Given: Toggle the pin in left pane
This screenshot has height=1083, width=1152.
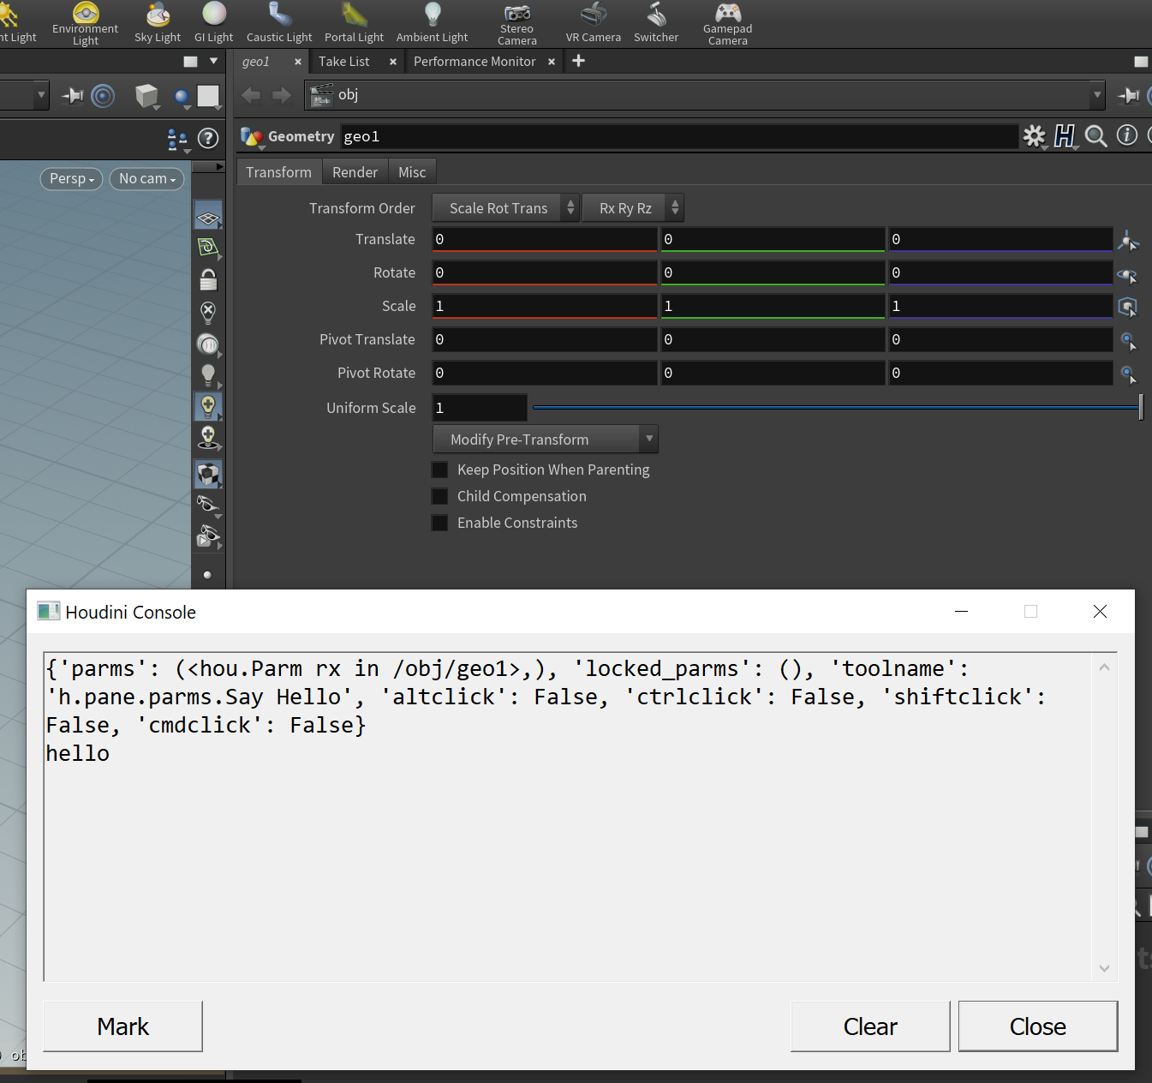Looking at the screenshot, I should tap(73, 95).
